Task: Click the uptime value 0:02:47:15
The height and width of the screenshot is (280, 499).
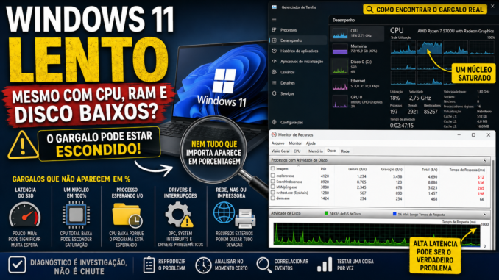Action: click(402, 126)
